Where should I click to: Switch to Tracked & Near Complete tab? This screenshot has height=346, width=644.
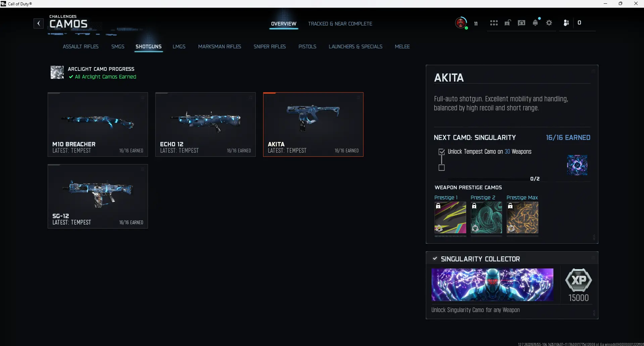pos(340,24)
